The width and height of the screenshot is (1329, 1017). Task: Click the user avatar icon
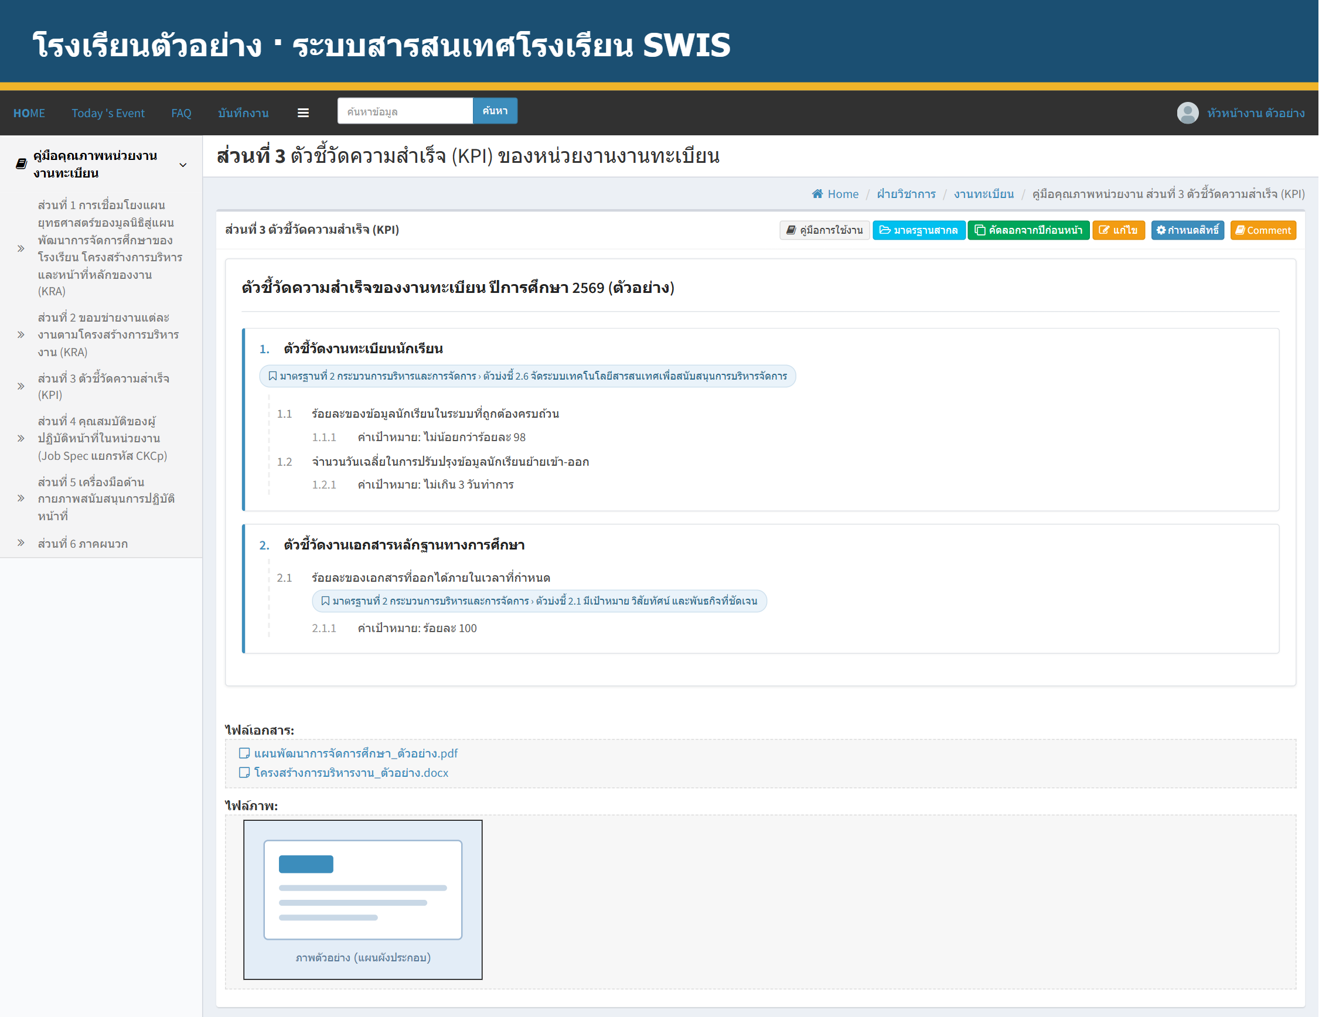[x=1187, y=112]
